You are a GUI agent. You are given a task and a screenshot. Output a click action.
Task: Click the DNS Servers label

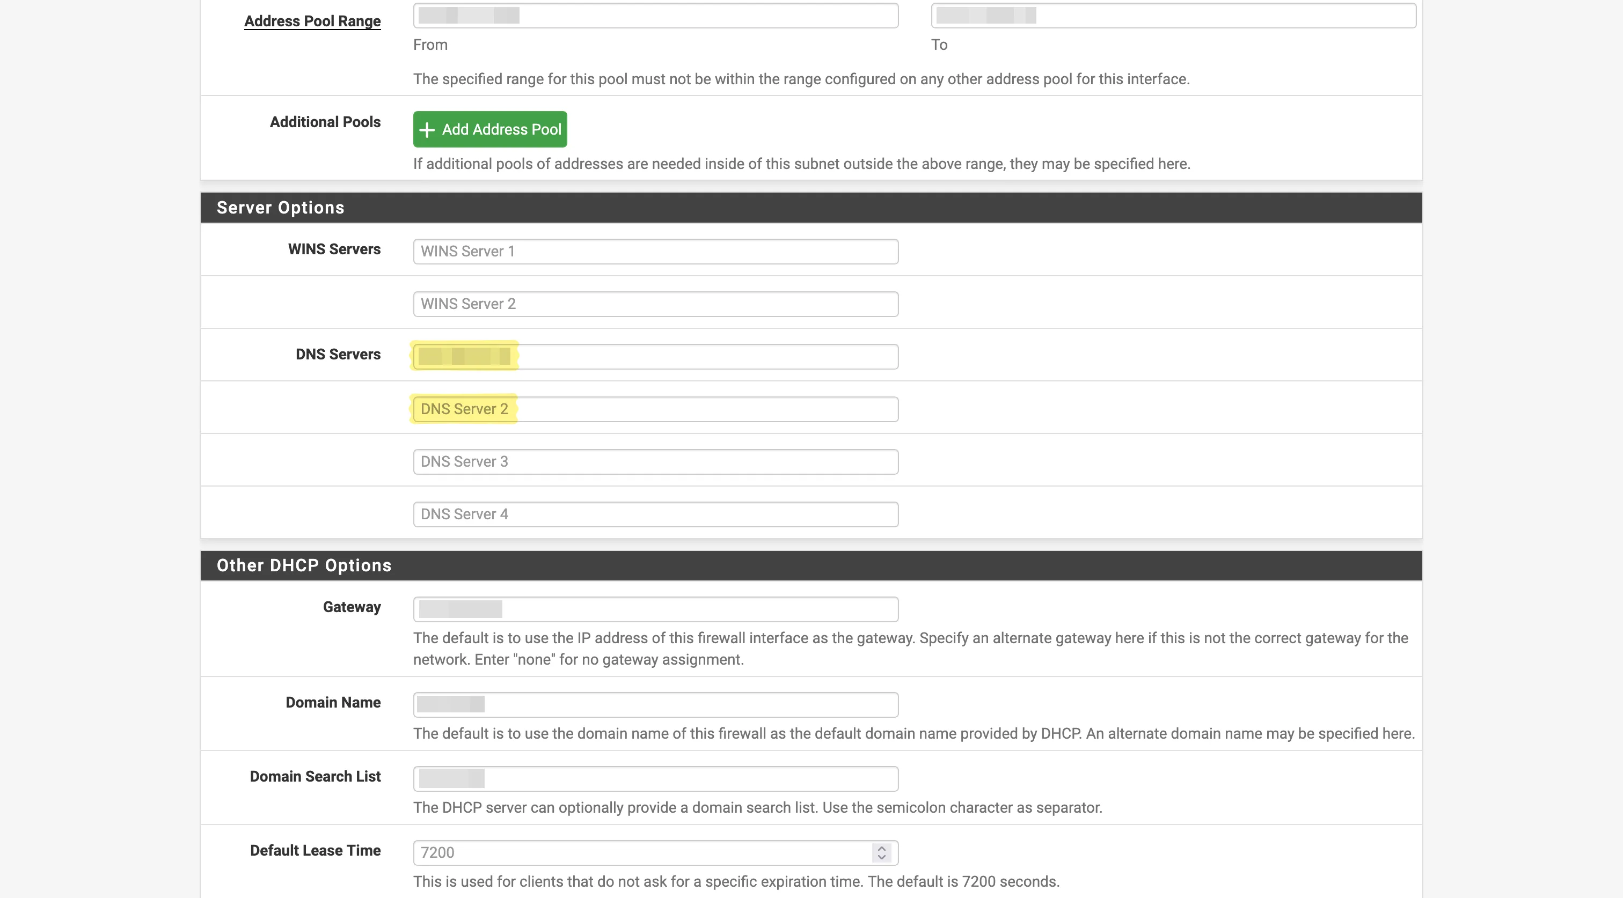pyautogui.click(x=338, y=355)
